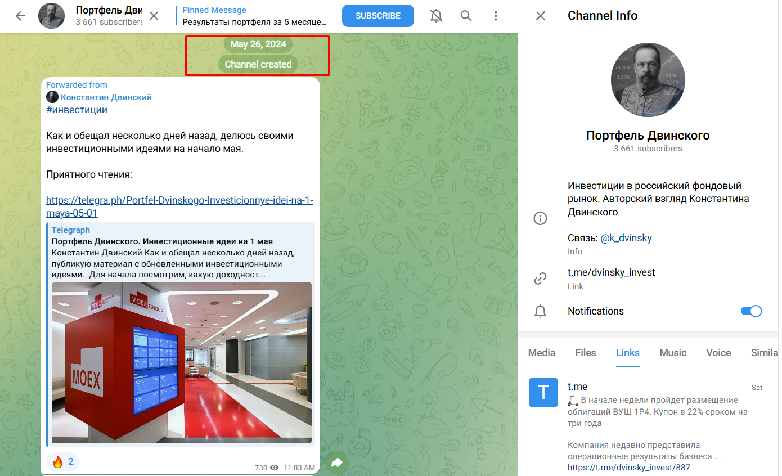Screen dimensions: 782x476
Task: Click the 'Channel Info' panel heading
Action: [603, 16]
